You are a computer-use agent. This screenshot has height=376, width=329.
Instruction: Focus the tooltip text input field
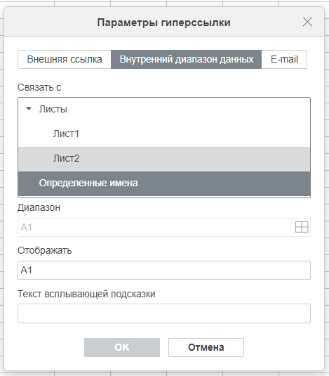click(x=164, y=313)
